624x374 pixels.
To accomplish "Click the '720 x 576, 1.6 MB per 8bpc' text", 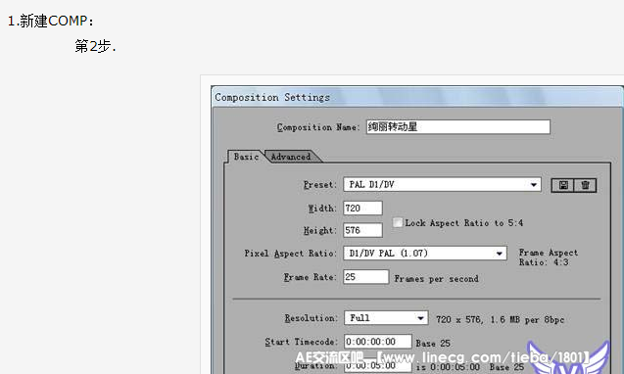I will [500, 319].
